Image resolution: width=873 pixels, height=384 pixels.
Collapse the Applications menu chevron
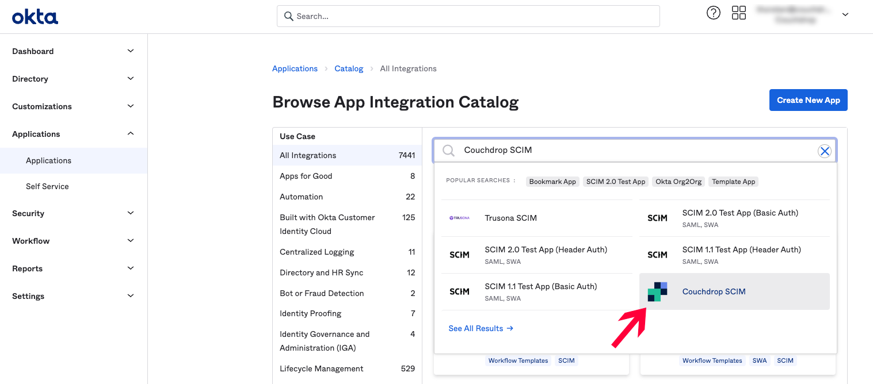coord(131,134)
